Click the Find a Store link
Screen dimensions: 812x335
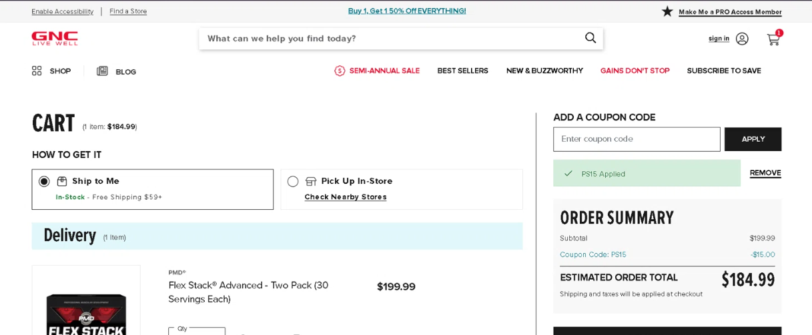(128, 11)
